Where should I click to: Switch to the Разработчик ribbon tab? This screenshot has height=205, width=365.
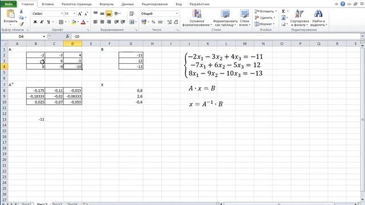(200, 4)
